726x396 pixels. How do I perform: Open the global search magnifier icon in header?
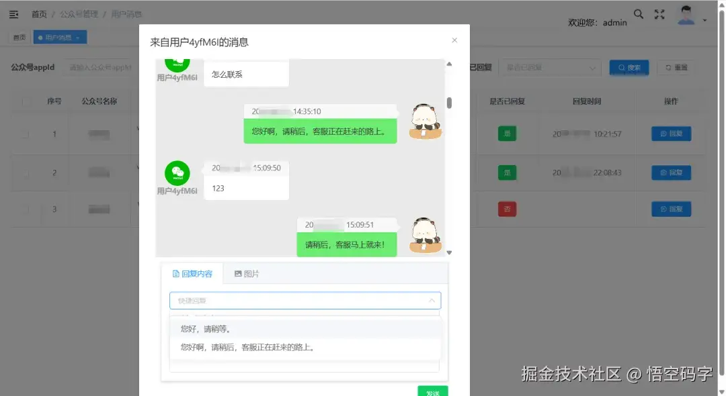[639, 13]
